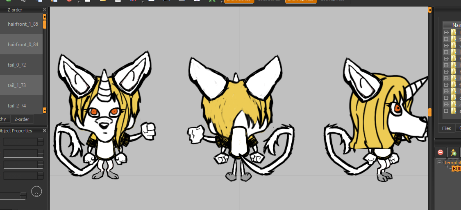Click the canvas vertical scrollbar top button

(x=430, y=10)
